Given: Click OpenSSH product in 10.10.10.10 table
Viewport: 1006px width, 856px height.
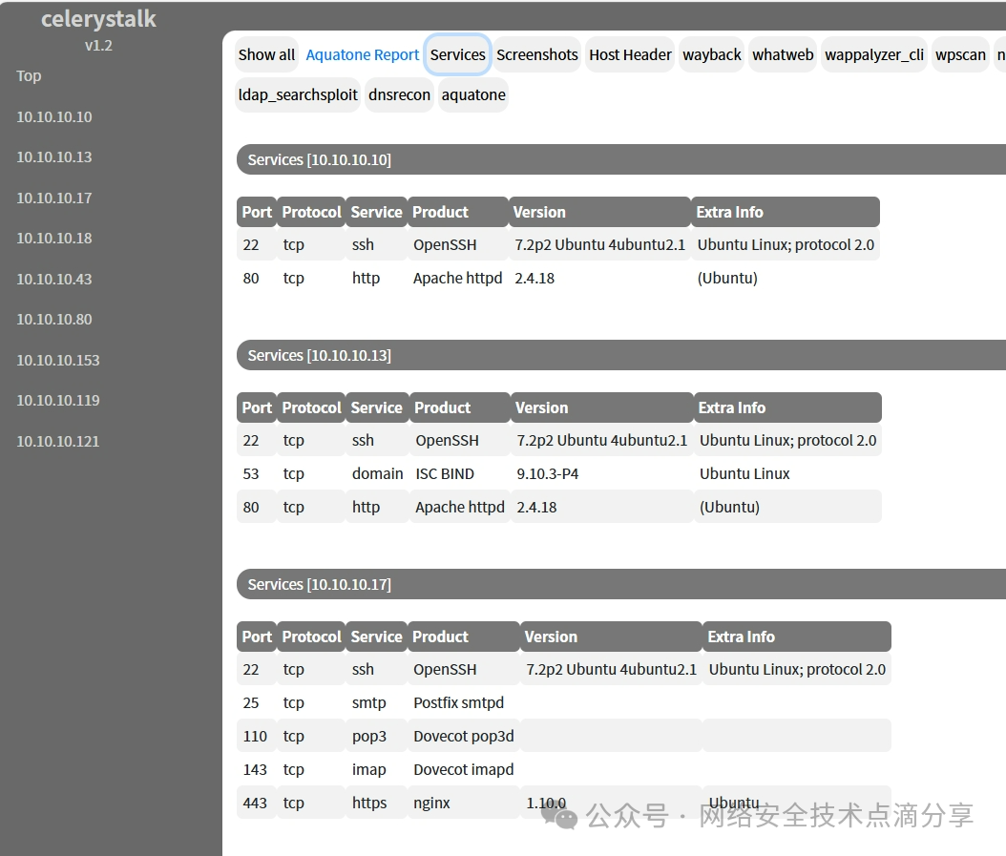Looking at the screenshot, I should [x=446, y=245].
